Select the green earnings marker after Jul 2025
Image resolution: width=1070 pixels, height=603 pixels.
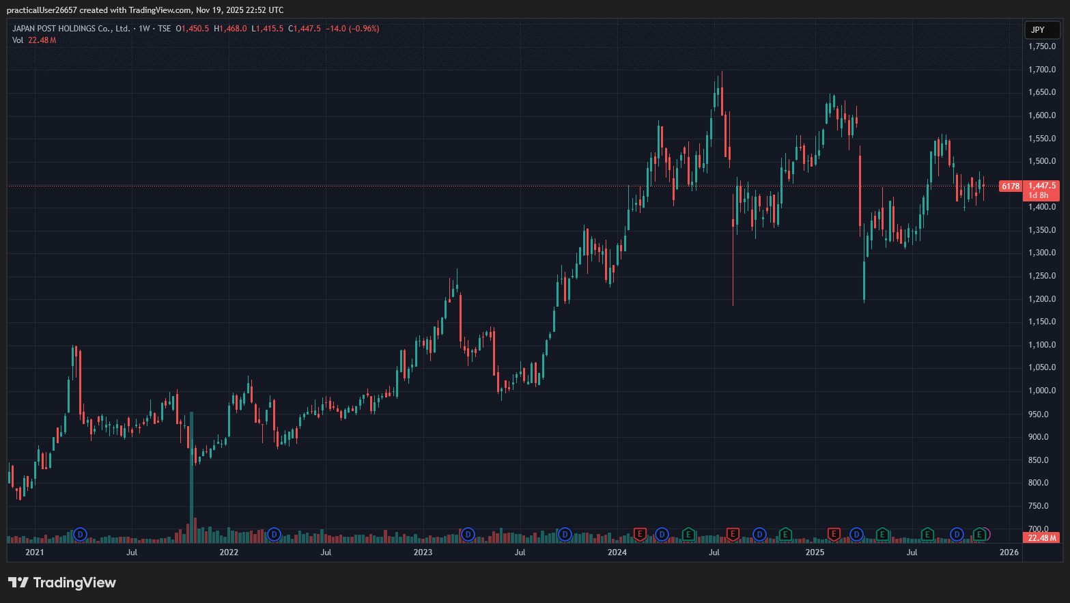pos(927,534)
